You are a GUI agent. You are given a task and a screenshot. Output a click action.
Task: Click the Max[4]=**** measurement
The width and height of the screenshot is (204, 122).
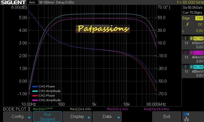click(x=43, y=109)
